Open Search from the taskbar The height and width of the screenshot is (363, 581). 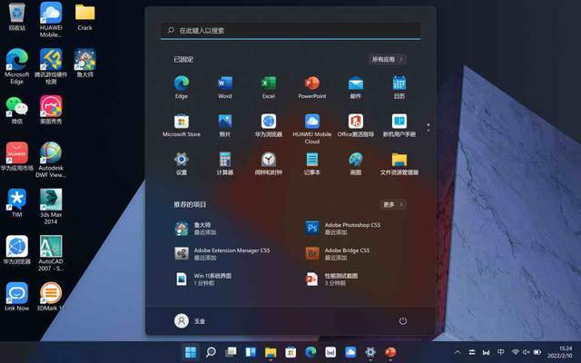click(x=211, y=352)
